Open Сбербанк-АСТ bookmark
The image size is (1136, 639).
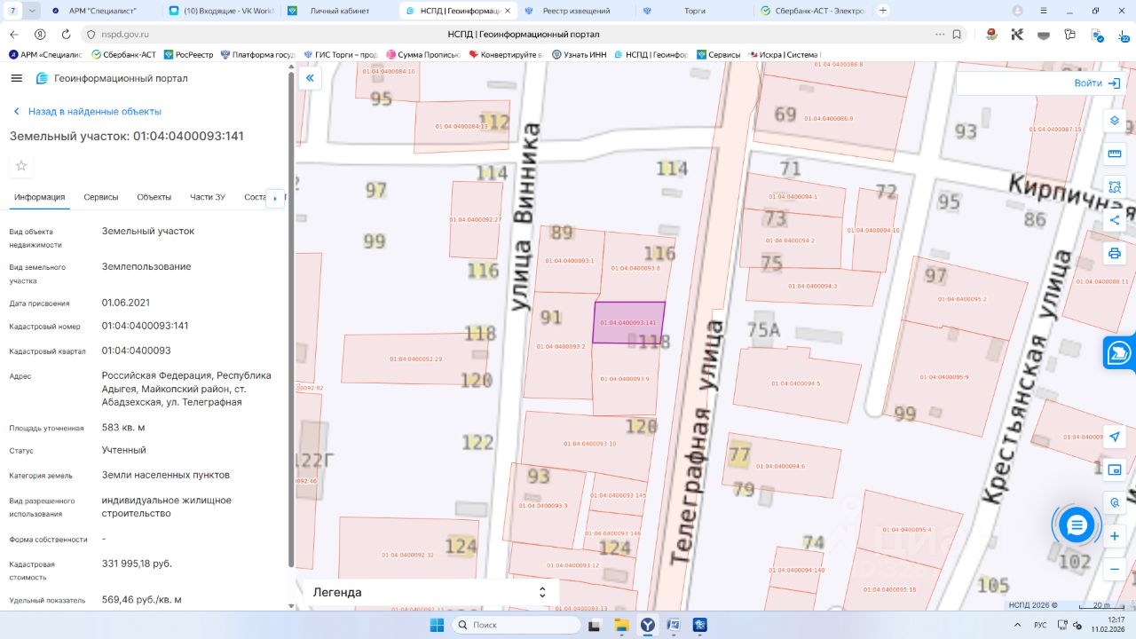(123, 54)
